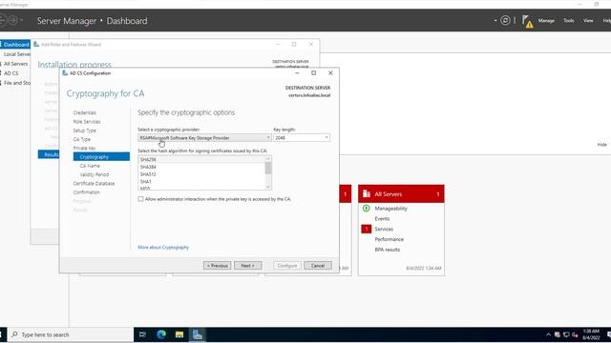Open the View menu

(x=588, y=21)
